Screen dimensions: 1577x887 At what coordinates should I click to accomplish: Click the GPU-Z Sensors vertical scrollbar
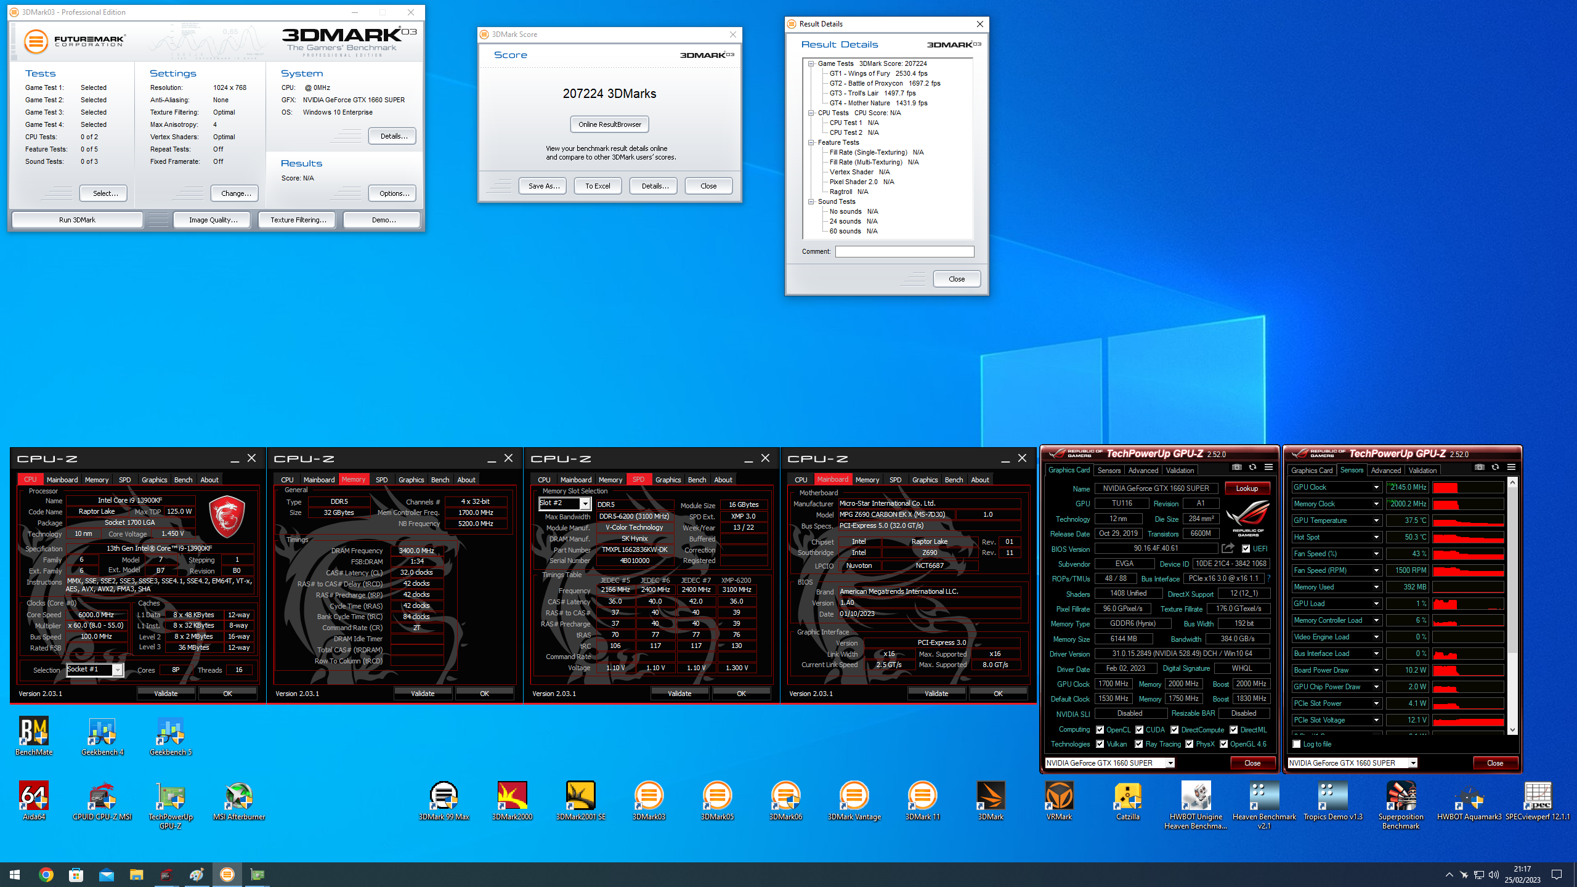tap(1512, 607)
